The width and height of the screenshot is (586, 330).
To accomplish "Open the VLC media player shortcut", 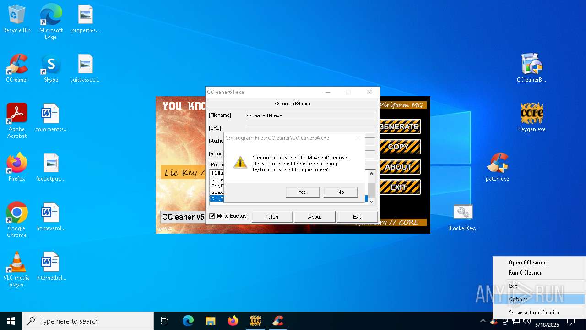I will click(x=17, y=269).
